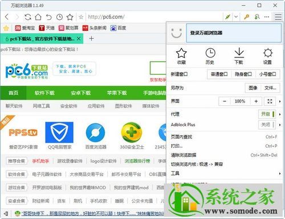
Task: Open the 手机助手 red link
Action: (x=40, y=161)
